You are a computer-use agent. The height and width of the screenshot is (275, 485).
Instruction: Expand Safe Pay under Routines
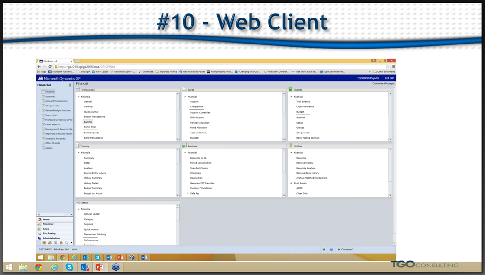pyautogui.click(x=187, y=193)
